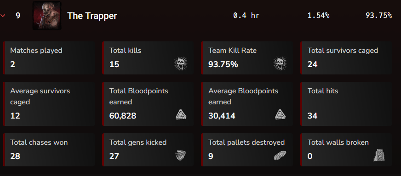
Task: Click the Bloodpoints icon in Average Bloodpoints earned
Action: [281, 114]
